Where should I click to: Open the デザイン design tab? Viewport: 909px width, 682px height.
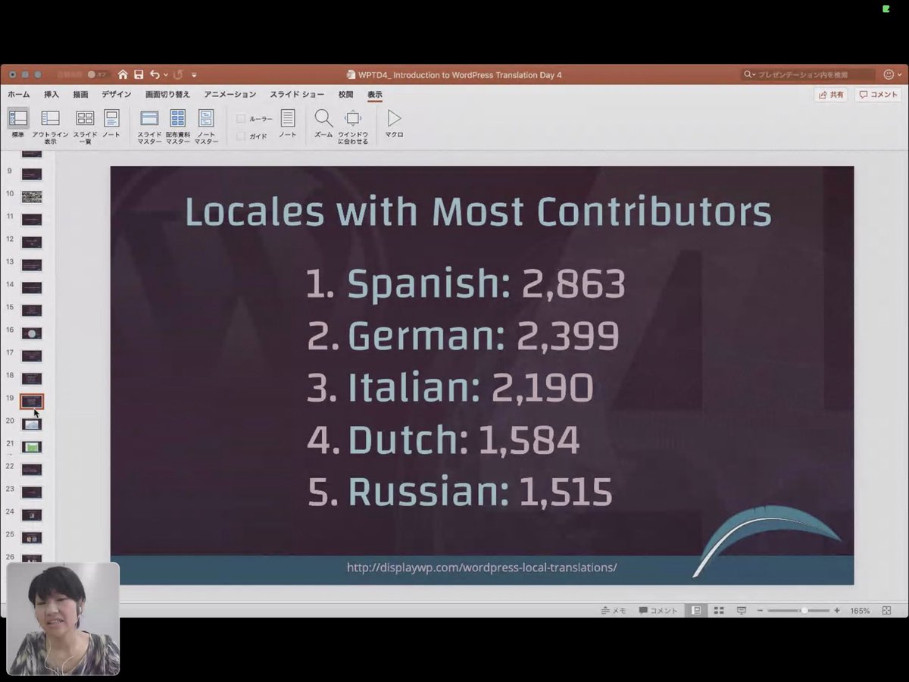(117, 95)
